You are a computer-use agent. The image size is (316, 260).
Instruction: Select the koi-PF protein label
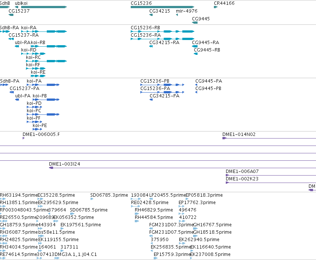[33, 119]
